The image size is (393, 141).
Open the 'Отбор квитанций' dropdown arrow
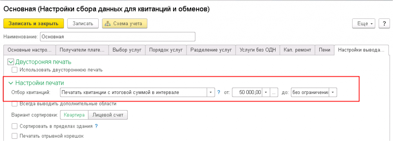(x=211, y=92)
